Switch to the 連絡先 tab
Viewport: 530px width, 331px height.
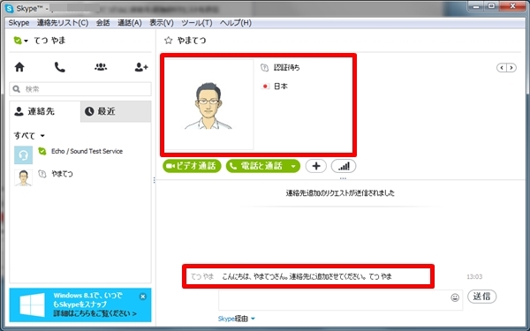tap(45, 111)
